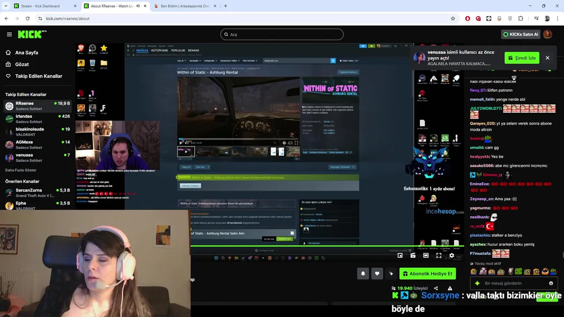Open the Chrome three-dot menu
Viewport: 564px width, 317px height.
point(558,18)
